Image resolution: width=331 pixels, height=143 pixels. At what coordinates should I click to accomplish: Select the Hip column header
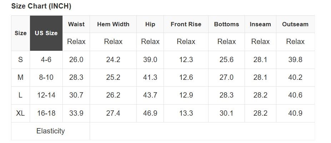(150, 24)
